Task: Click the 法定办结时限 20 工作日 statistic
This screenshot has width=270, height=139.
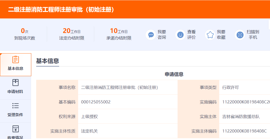Action: pyautogui.click(x=72, y=34)
